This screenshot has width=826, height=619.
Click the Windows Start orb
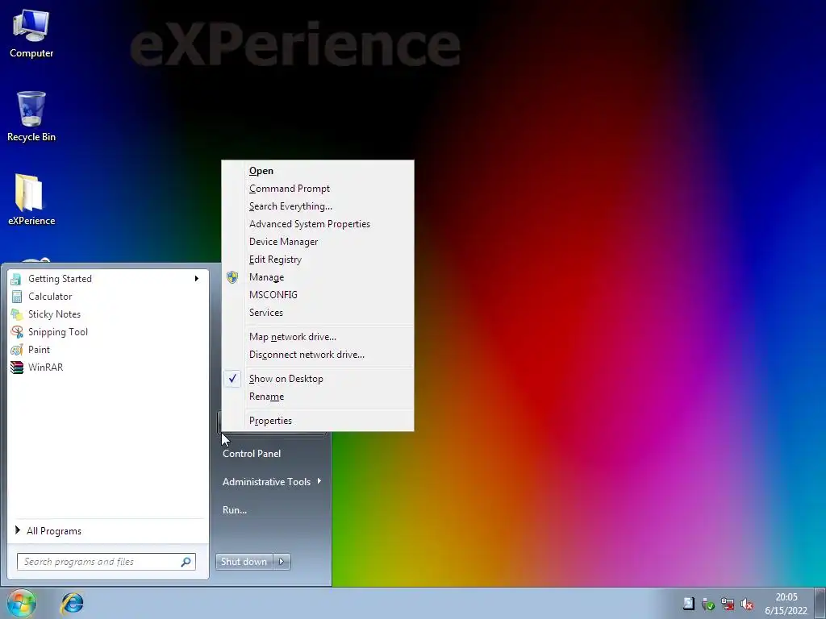tap(21, 603)
